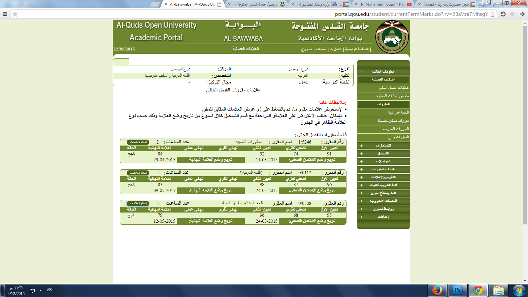Expand the روابط اخرى sidebar section
Image resolution: width=528 pixels, height=297 pixels.
pyautogui.click(x=383, y=209)
